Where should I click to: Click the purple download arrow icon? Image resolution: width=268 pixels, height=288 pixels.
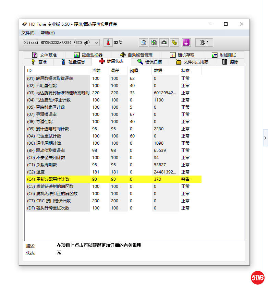tap(186, 43)
